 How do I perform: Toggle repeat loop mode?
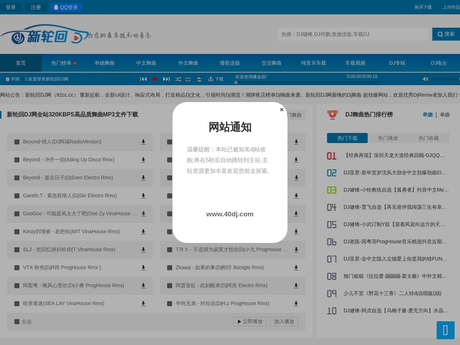(188, 79)
